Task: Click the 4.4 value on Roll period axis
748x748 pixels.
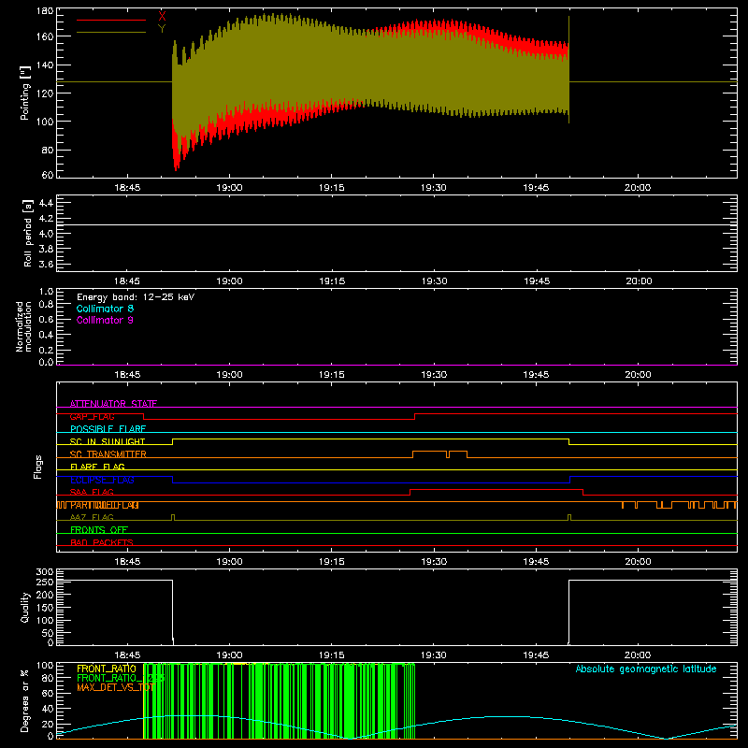Action: [46, 203]
